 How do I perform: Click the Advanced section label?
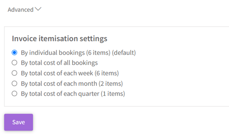[21, 10]
